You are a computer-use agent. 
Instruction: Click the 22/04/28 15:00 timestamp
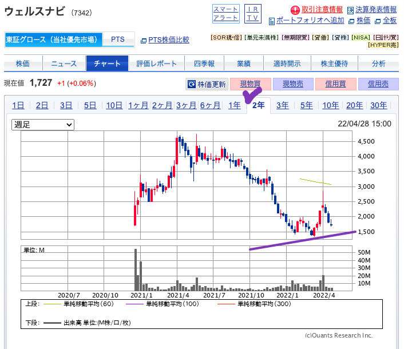365,124
